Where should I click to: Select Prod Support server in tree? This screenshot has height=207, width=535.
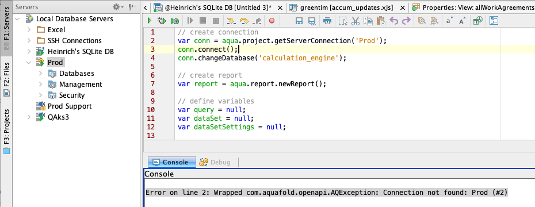70,106
